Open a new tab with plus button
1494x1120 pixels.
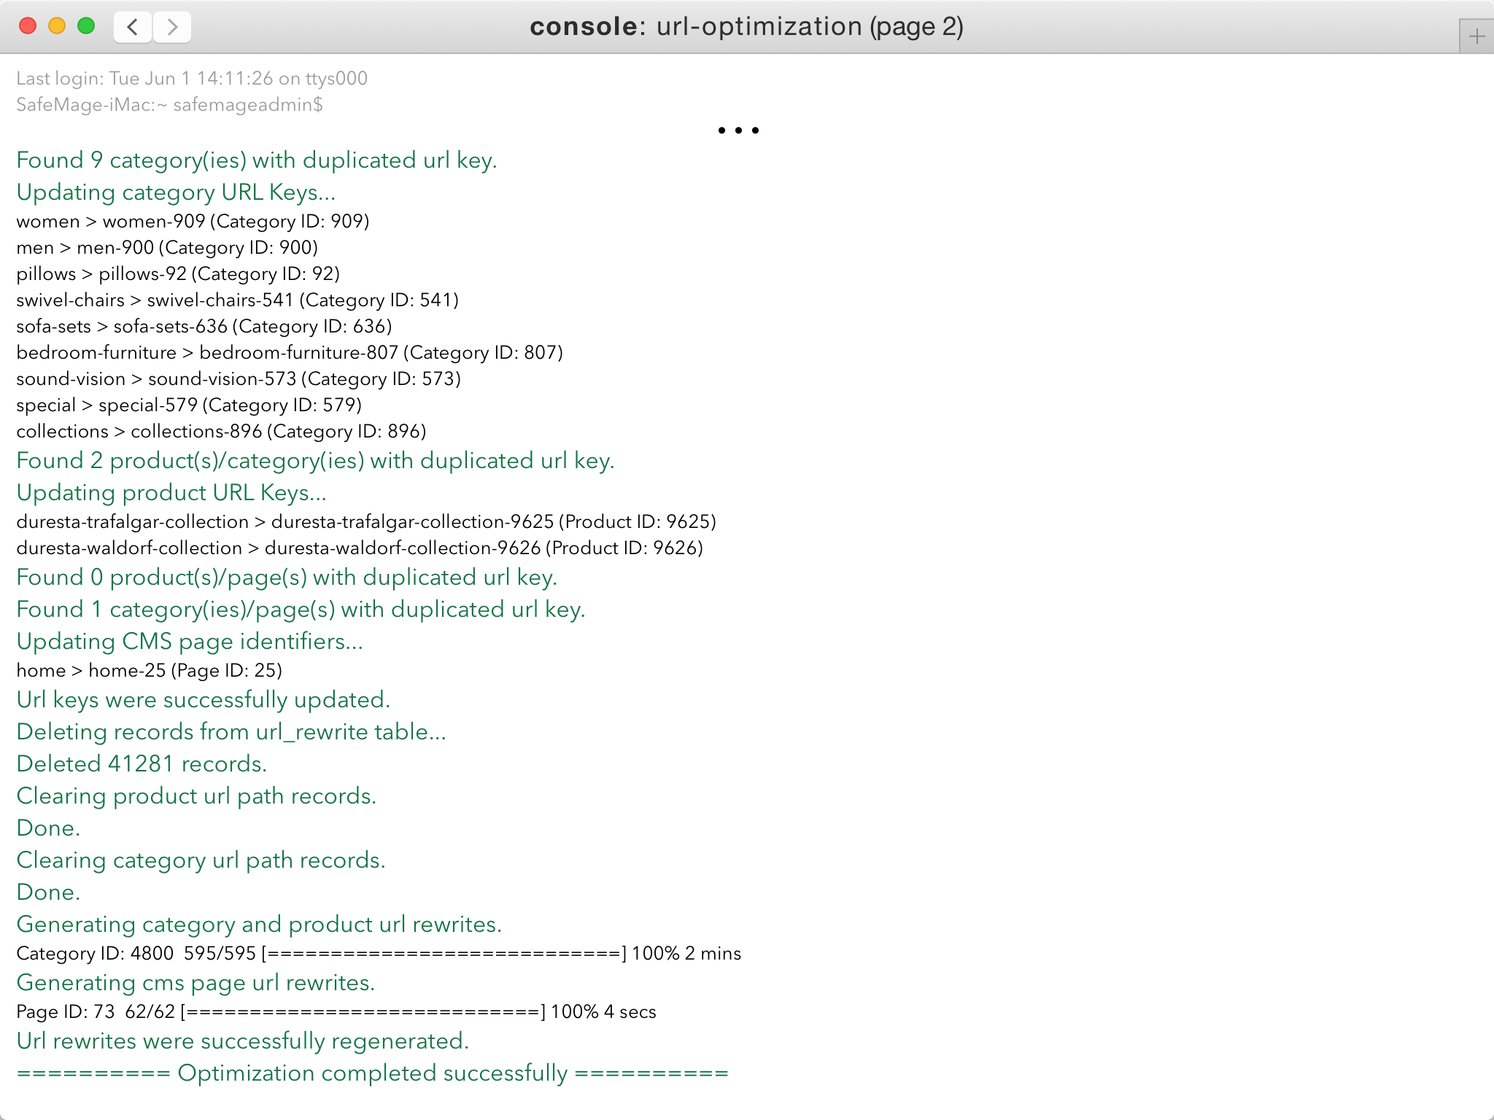click(1476, 36)
